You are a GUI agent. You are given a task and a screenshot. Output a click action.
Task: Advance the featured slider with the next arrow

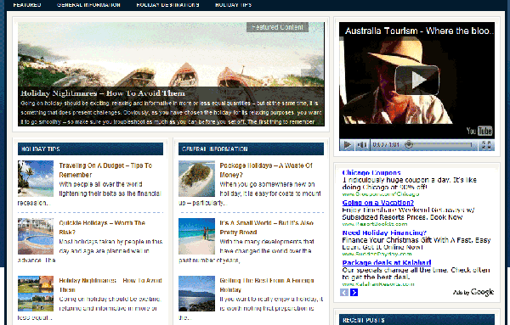tap(312, 72)
